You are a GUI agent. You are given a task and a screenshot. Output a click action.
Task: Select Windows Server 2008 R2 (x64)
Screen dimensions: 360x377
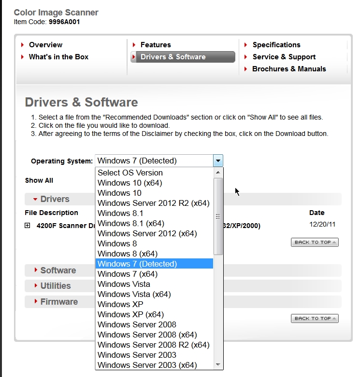click(x=153, y=345)
